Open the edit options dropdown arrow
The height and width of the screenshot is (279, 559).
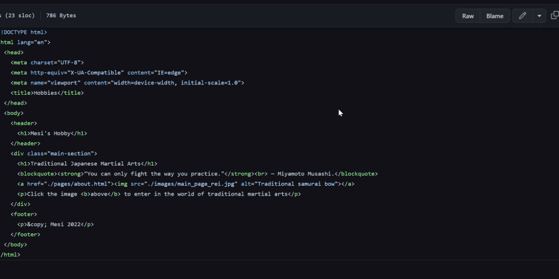click(539, 16)
